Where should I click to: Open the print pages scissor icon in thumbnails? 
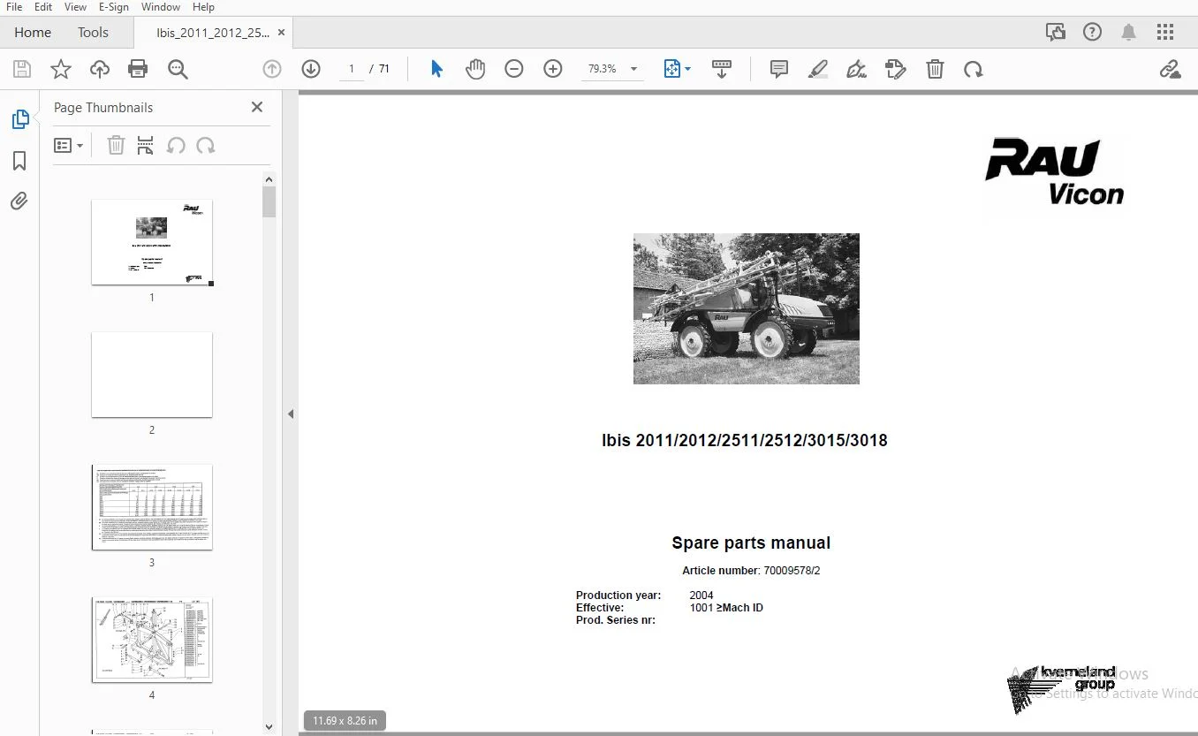[146, 145]
